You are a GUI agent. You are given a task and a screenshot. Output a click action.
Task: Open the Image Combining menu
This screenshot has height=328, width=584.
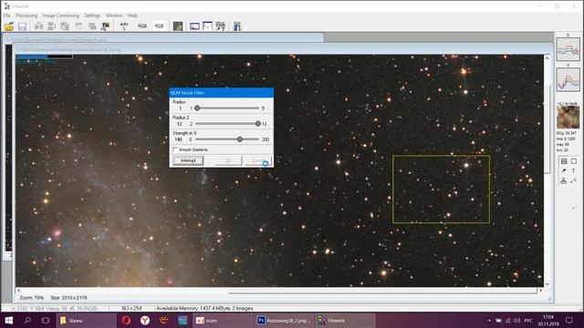coord(61,15)
